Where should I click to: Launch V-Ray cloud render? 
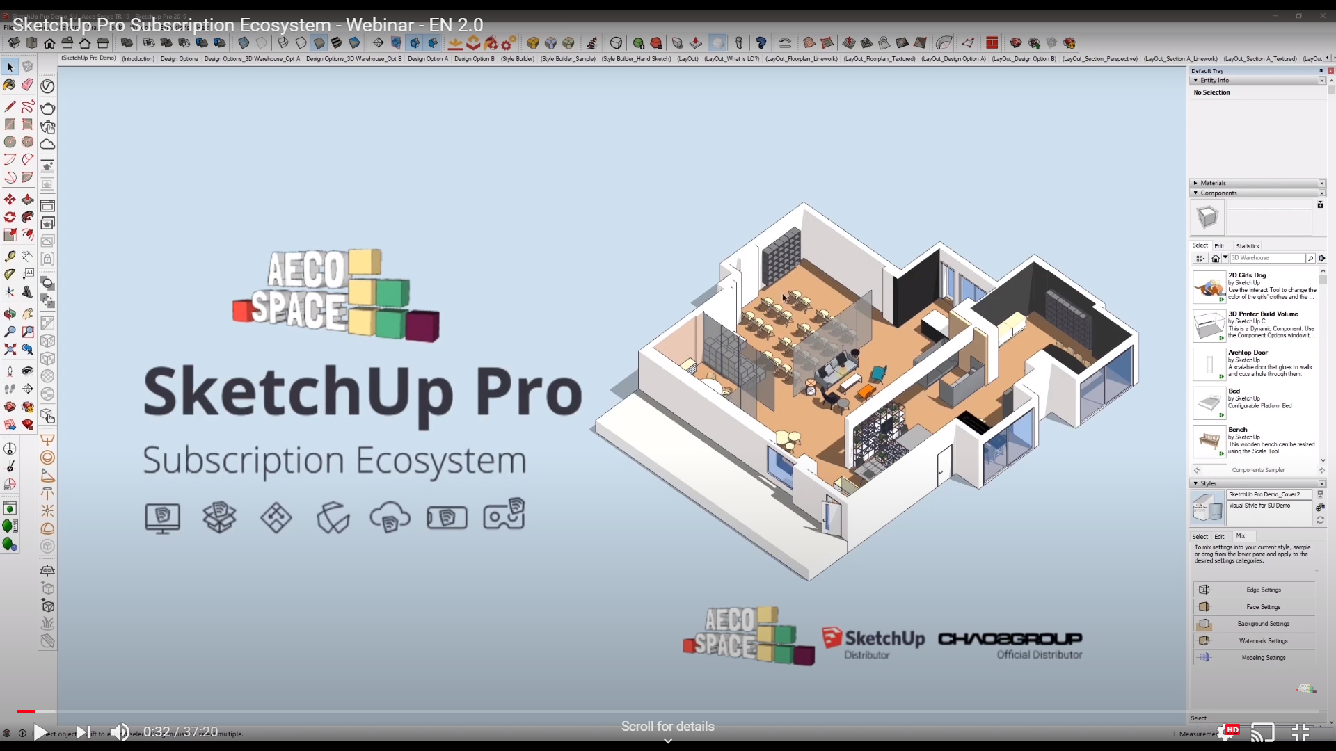tap(47, 144)
